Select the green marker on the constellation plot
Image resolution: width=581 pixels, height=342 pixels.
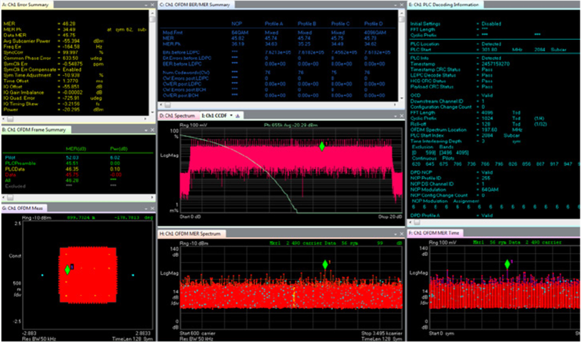[67, 270]
